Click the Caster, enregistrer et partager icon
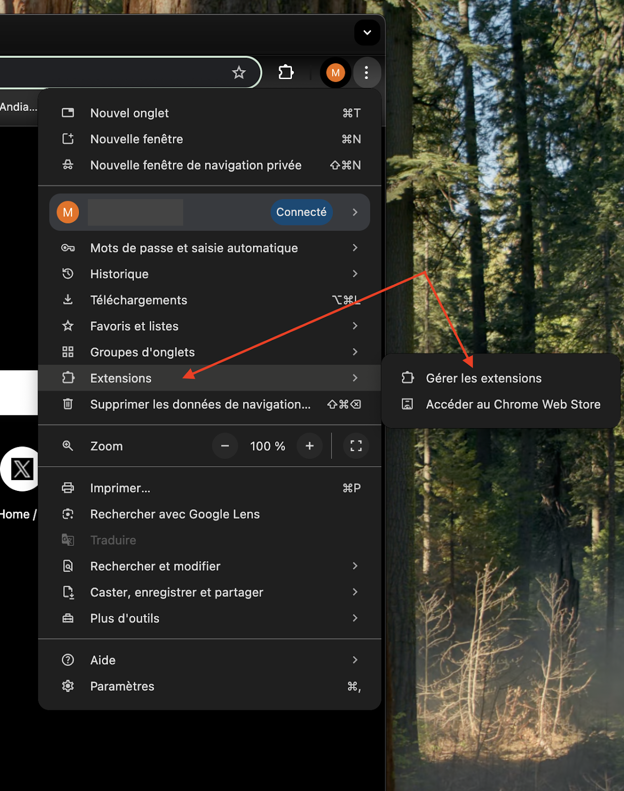The image size is (624, 791). click(68, 592)
